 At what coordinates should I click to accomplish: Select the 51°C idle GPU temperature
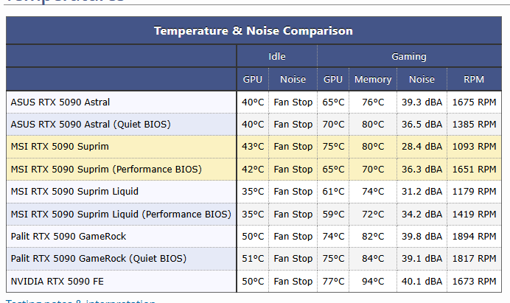coord(253,259)
